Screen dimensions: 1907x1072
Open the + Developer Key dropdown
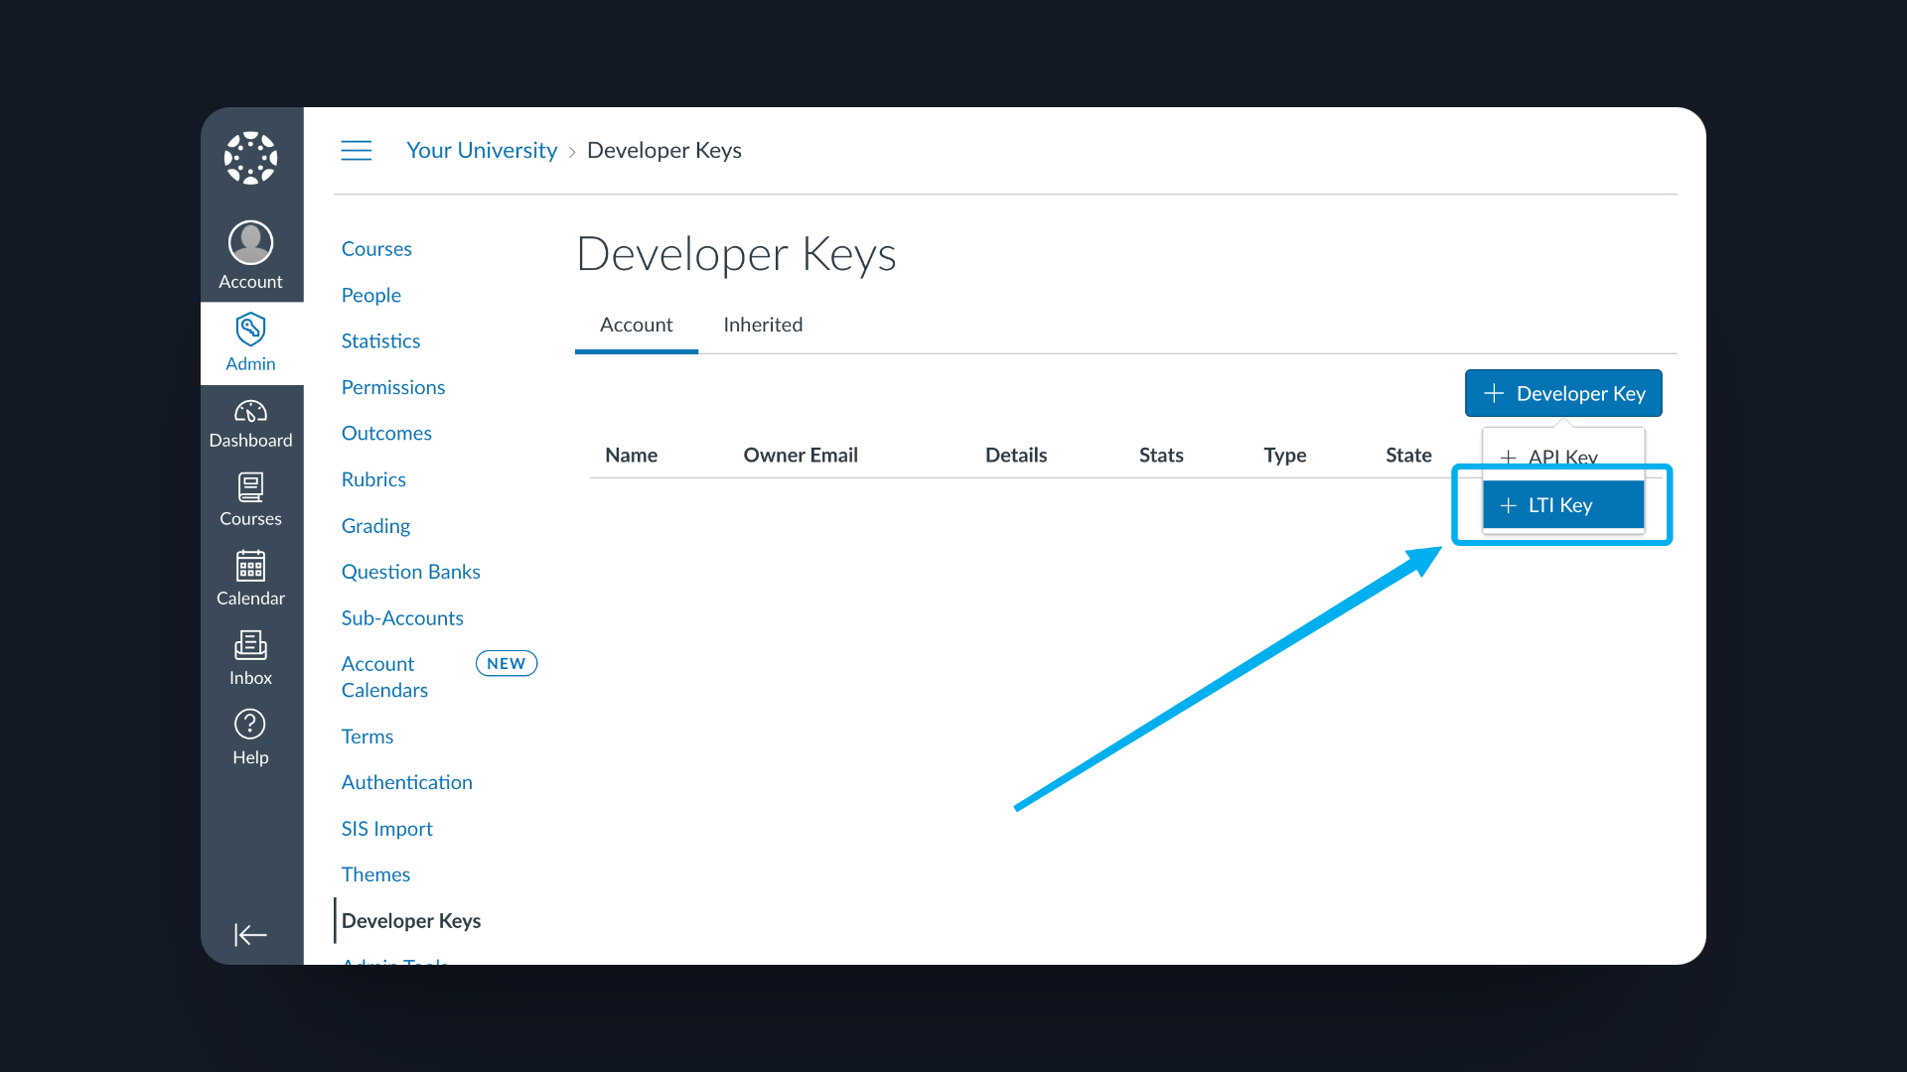click(1562, 393)
